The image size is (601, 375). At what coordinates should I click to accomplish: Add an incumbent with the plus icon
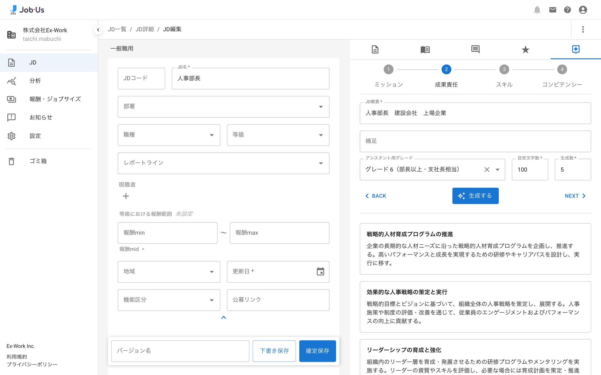(126, 196)
